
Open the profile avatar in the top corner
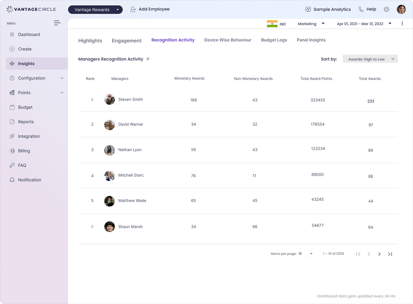[x=401, y=9]
